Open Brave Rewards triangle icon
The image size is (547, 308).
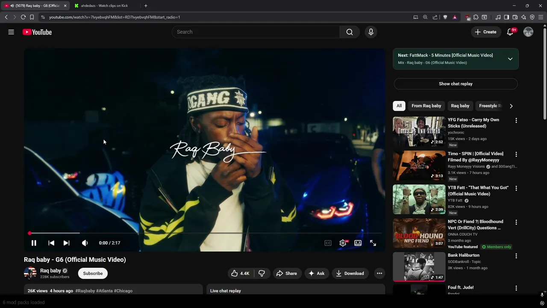point(455,17)
